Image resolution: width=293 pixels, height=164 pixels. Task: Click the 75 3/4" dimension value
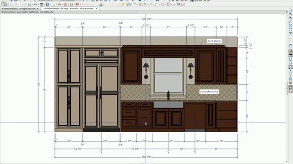[x=135, y=149]
